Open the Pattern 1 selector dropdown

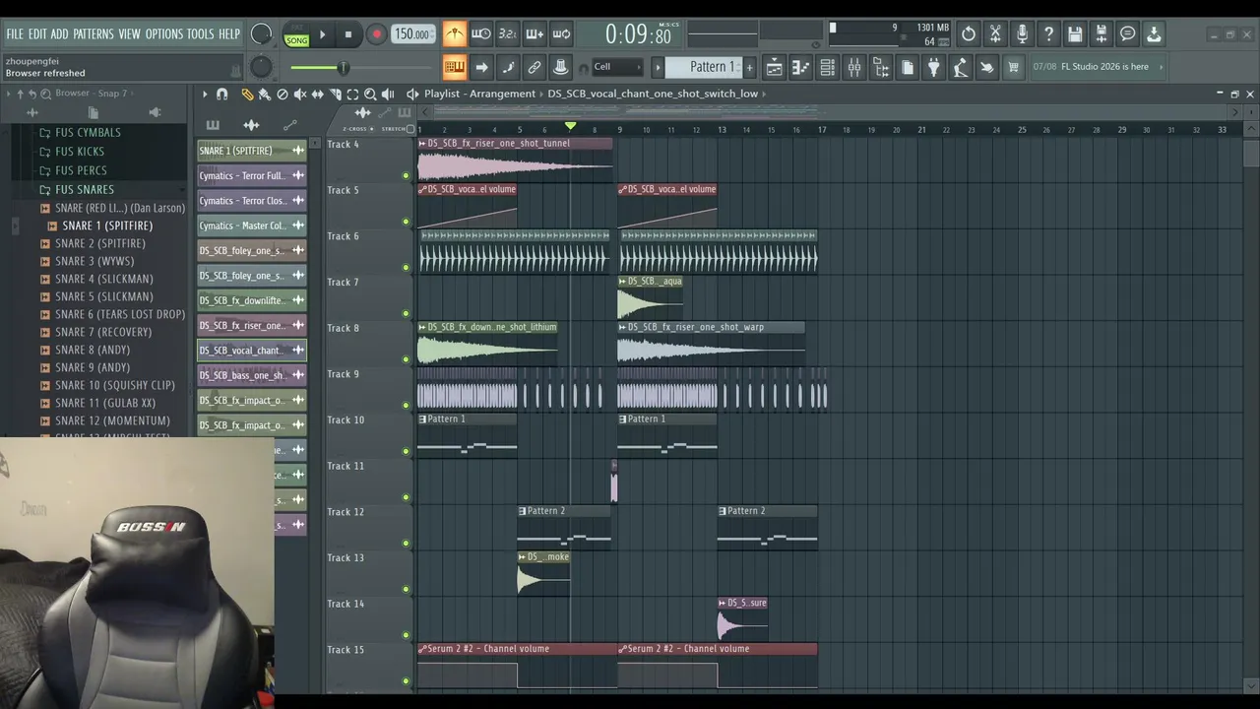click(703, 67)
